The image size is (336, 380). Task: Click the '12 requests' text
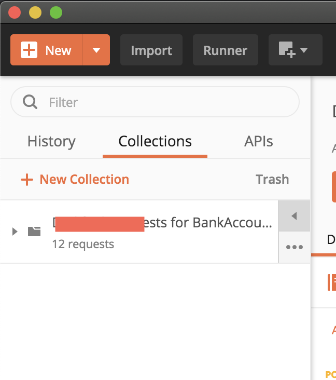coord(83,245)
